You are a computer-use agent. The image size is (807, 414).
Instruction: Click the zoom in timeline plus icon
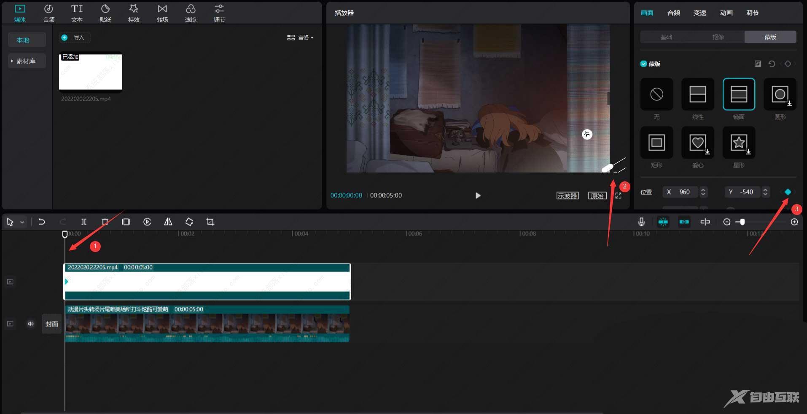(794, 222)
